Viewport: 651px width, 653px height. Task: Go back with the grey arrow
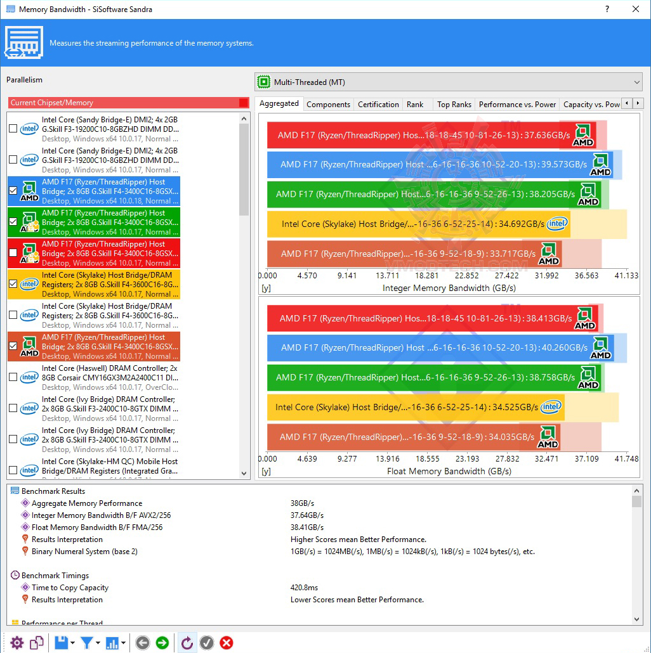click(x=143, y=643)
